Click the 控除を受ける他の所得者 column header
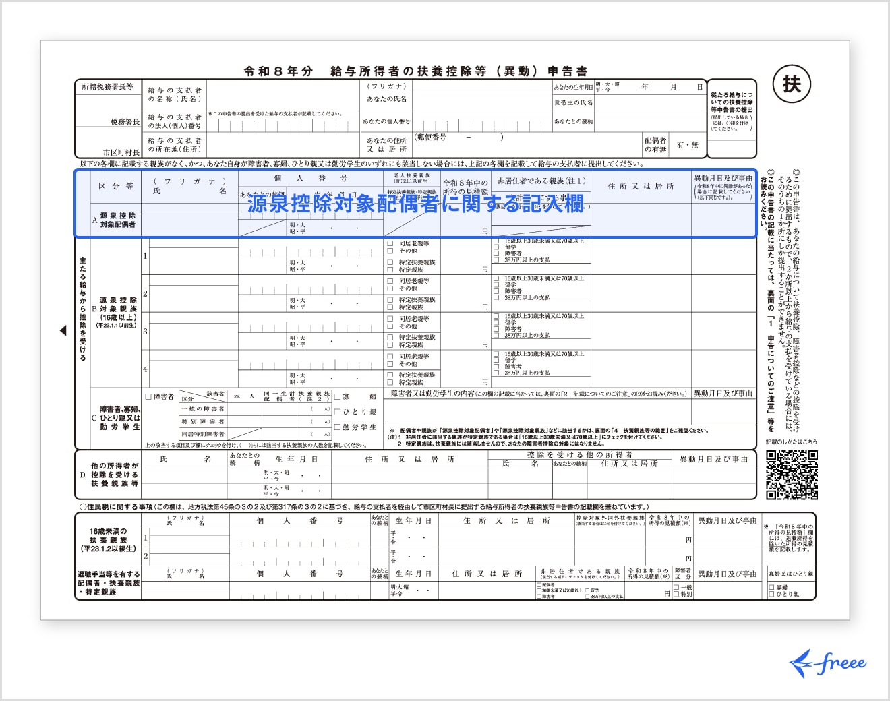Viewport: 890px width, 701px height. click(x=580, y=455)
